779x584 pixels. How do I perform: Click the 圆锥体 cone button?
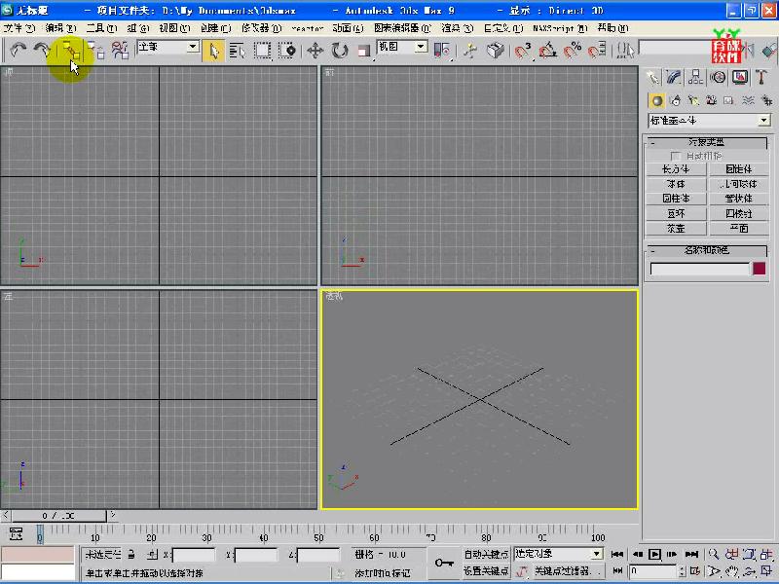click(739, 169)
